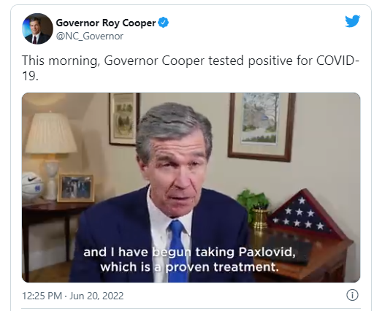Click the 12:25 PM tweet timestamp

tap(42, 296)
